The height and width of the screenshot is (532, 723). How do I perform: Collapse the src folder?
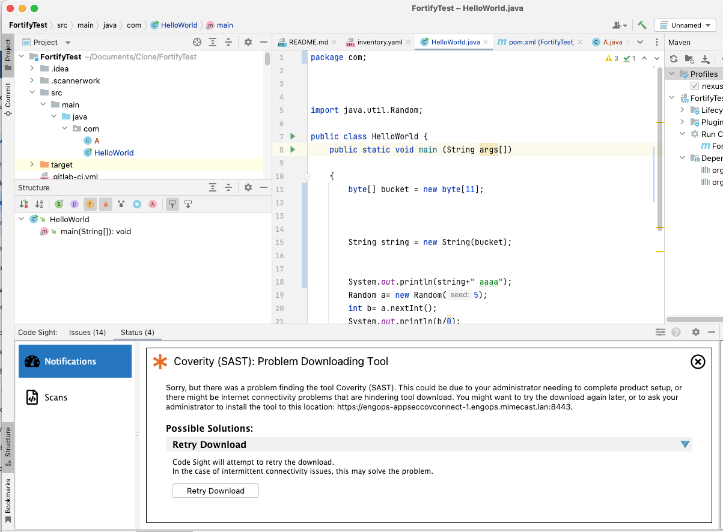32,92
